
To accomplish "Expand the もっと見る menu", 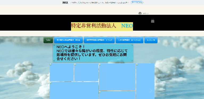I will click(151, 40).
